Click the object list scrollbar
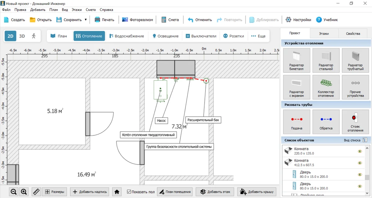Viewport: 372px width, 198px height. point(367,178)
